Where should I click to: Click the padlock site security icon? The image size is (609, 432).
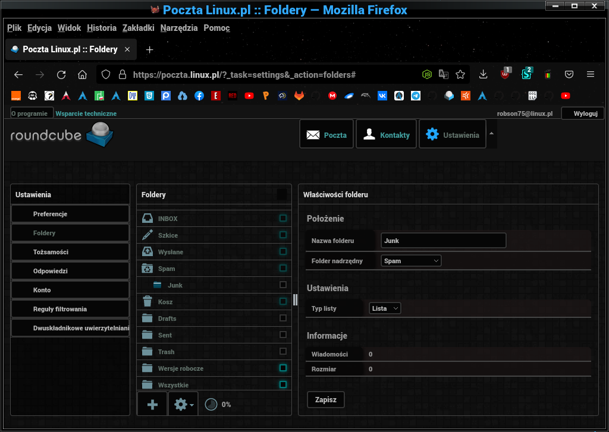click(123, 74)
